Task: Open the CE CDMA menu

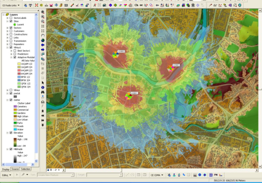Action: [157, 175]
